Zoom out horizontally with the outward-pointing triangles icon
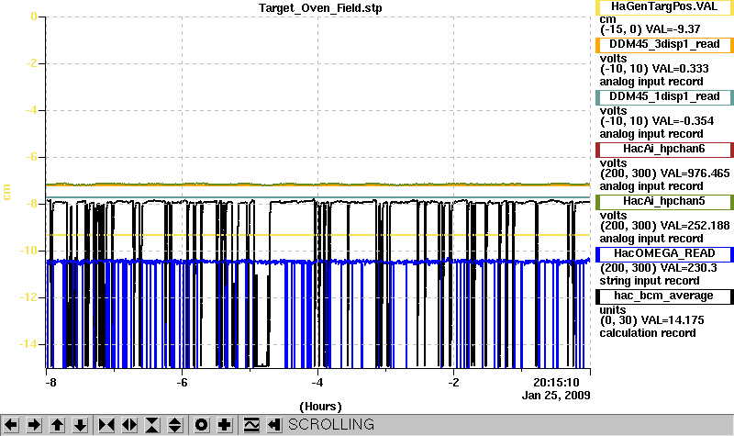 [x=129, y=425]
